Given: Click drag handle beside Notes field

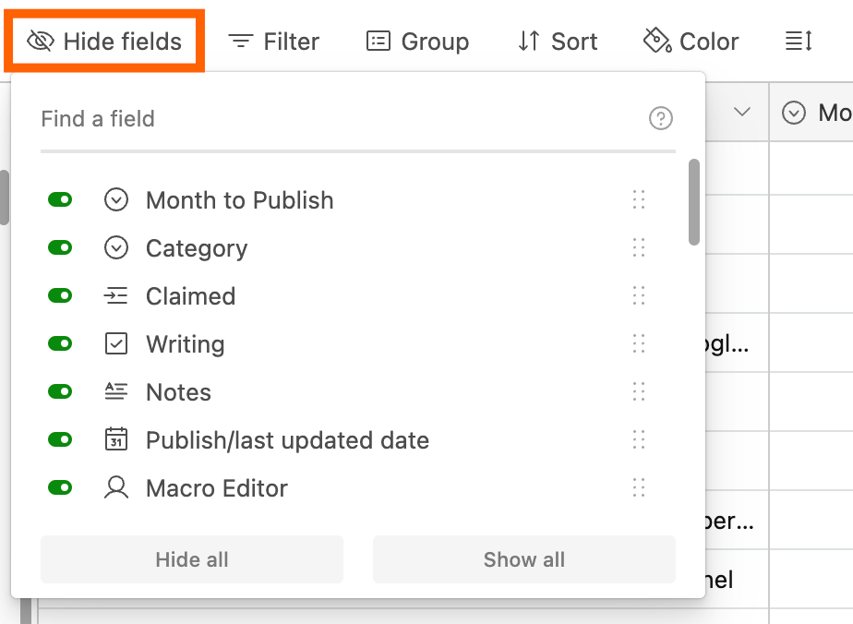Looking at the screenshot, I should 638,392.
